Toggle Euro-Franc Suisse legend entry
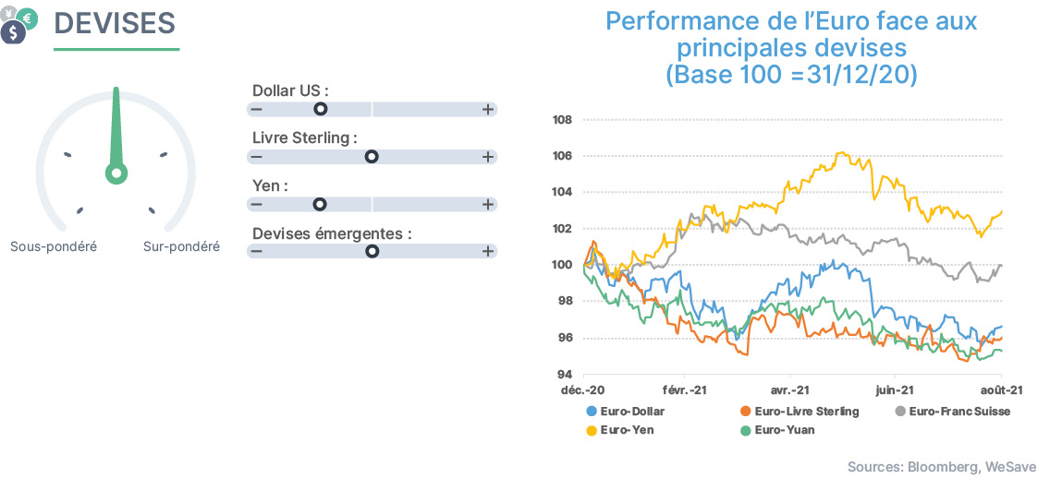This screenshot has height=478, width=1038. point(952,412)
